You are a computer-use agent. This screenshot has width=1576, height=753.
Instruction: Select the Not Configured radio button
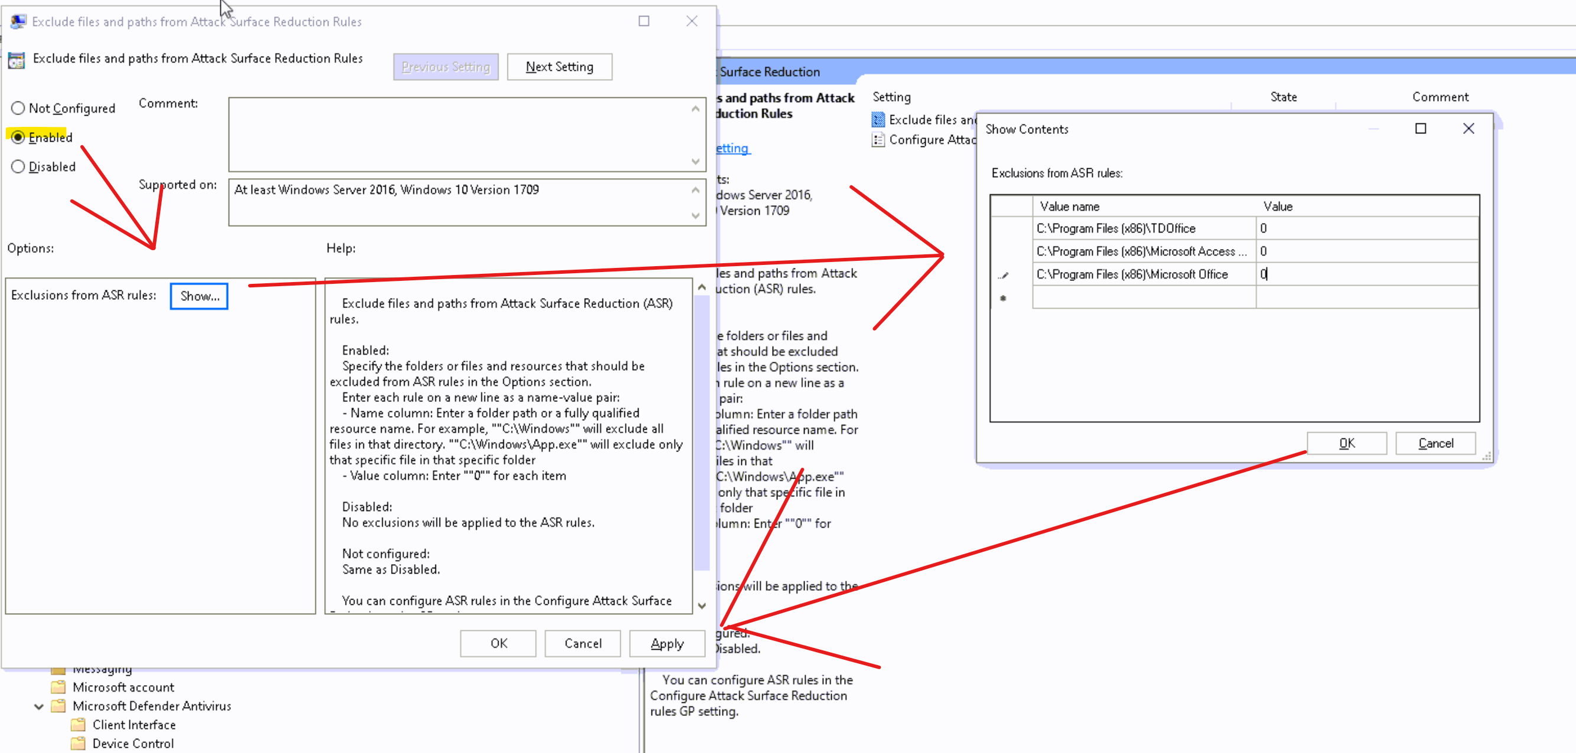[18, 108]
